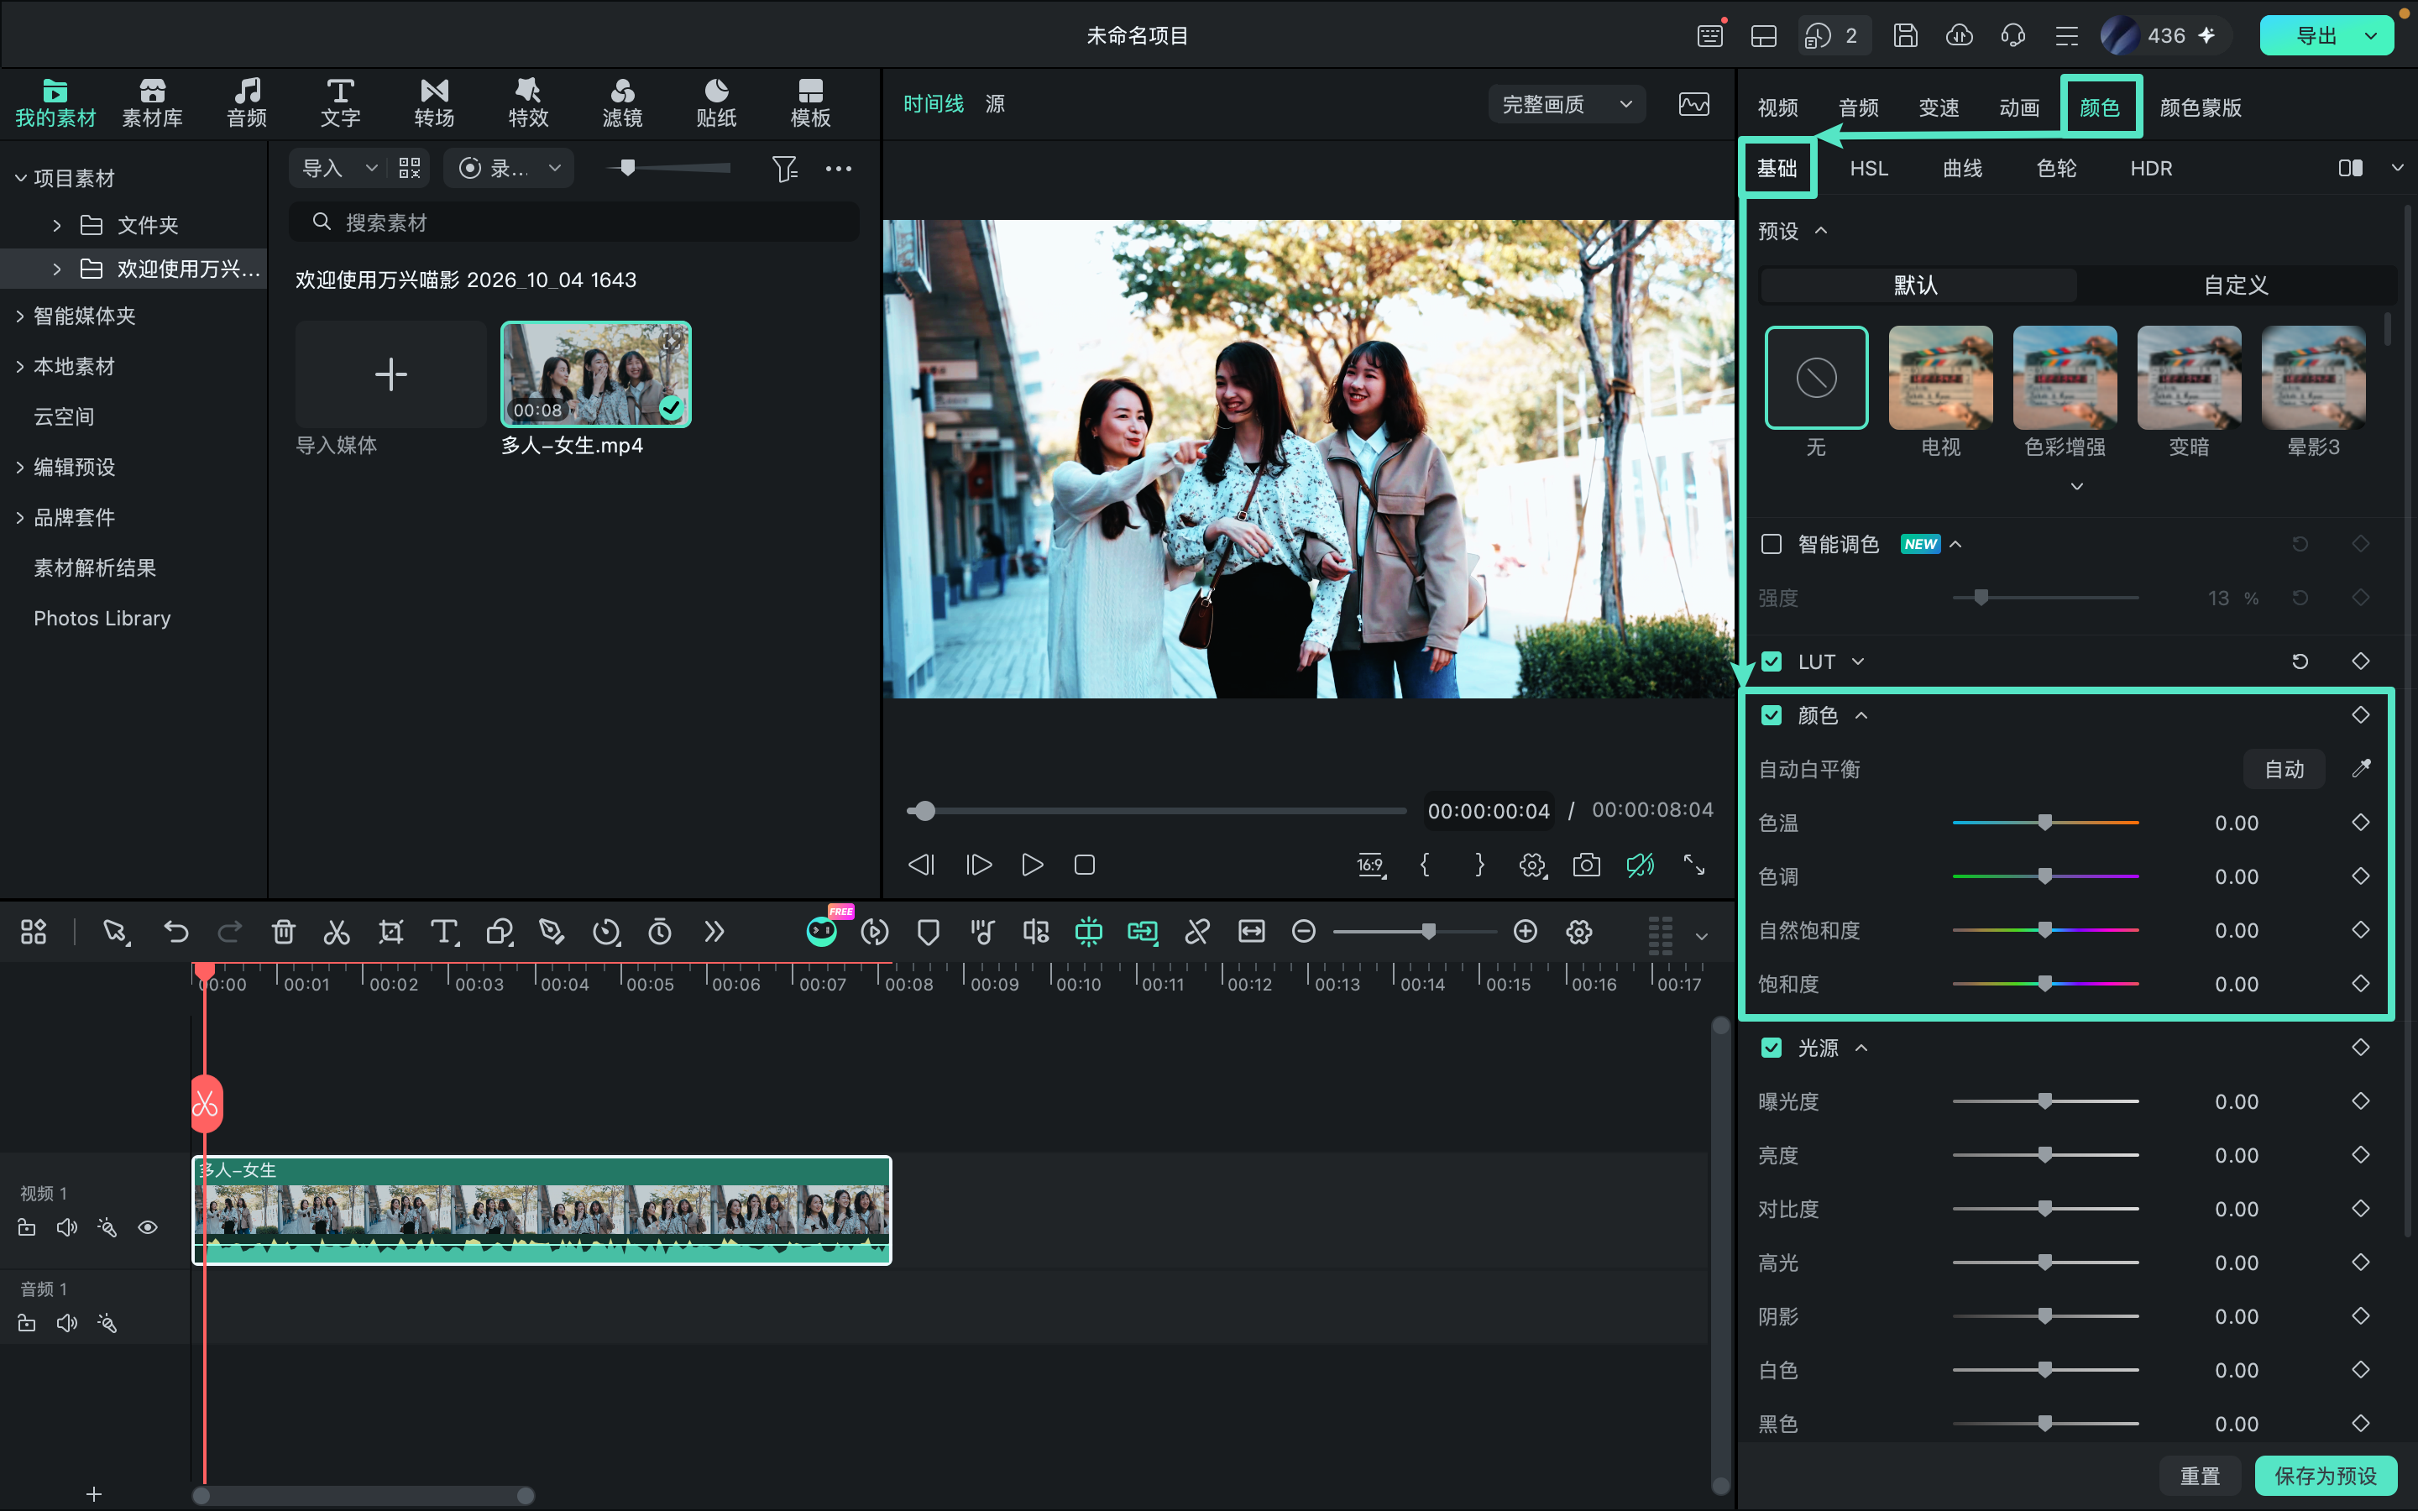This screenshot has height=1511, width=2418.
Task: Select the 多人-女生.mp4 thumbnail
Action: [595, 374]
